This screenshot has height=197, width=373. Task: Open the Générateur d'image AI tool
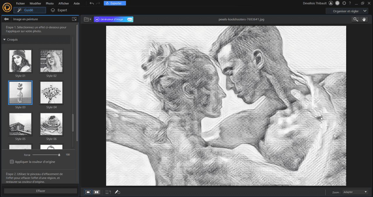coord(113,19)
